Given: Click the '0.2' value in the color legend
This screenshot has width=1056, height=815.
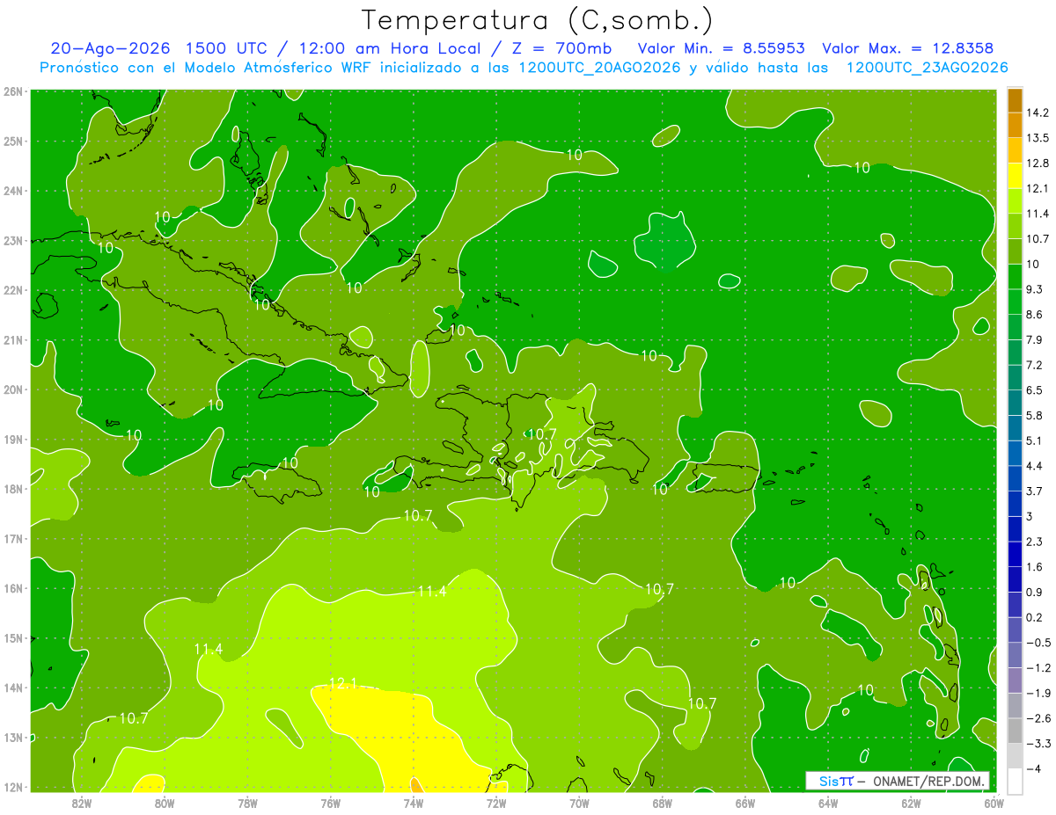Looking at the screenshot, I should 1035,617.
